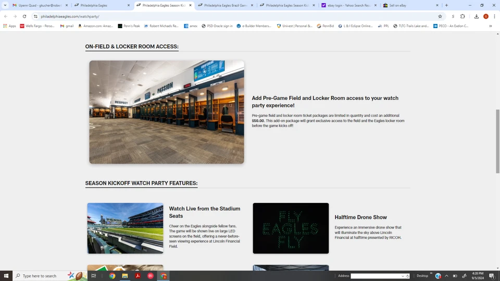Click the On-Field & Locker Room Access heading
500x281 pixels.
coord(132,46)
